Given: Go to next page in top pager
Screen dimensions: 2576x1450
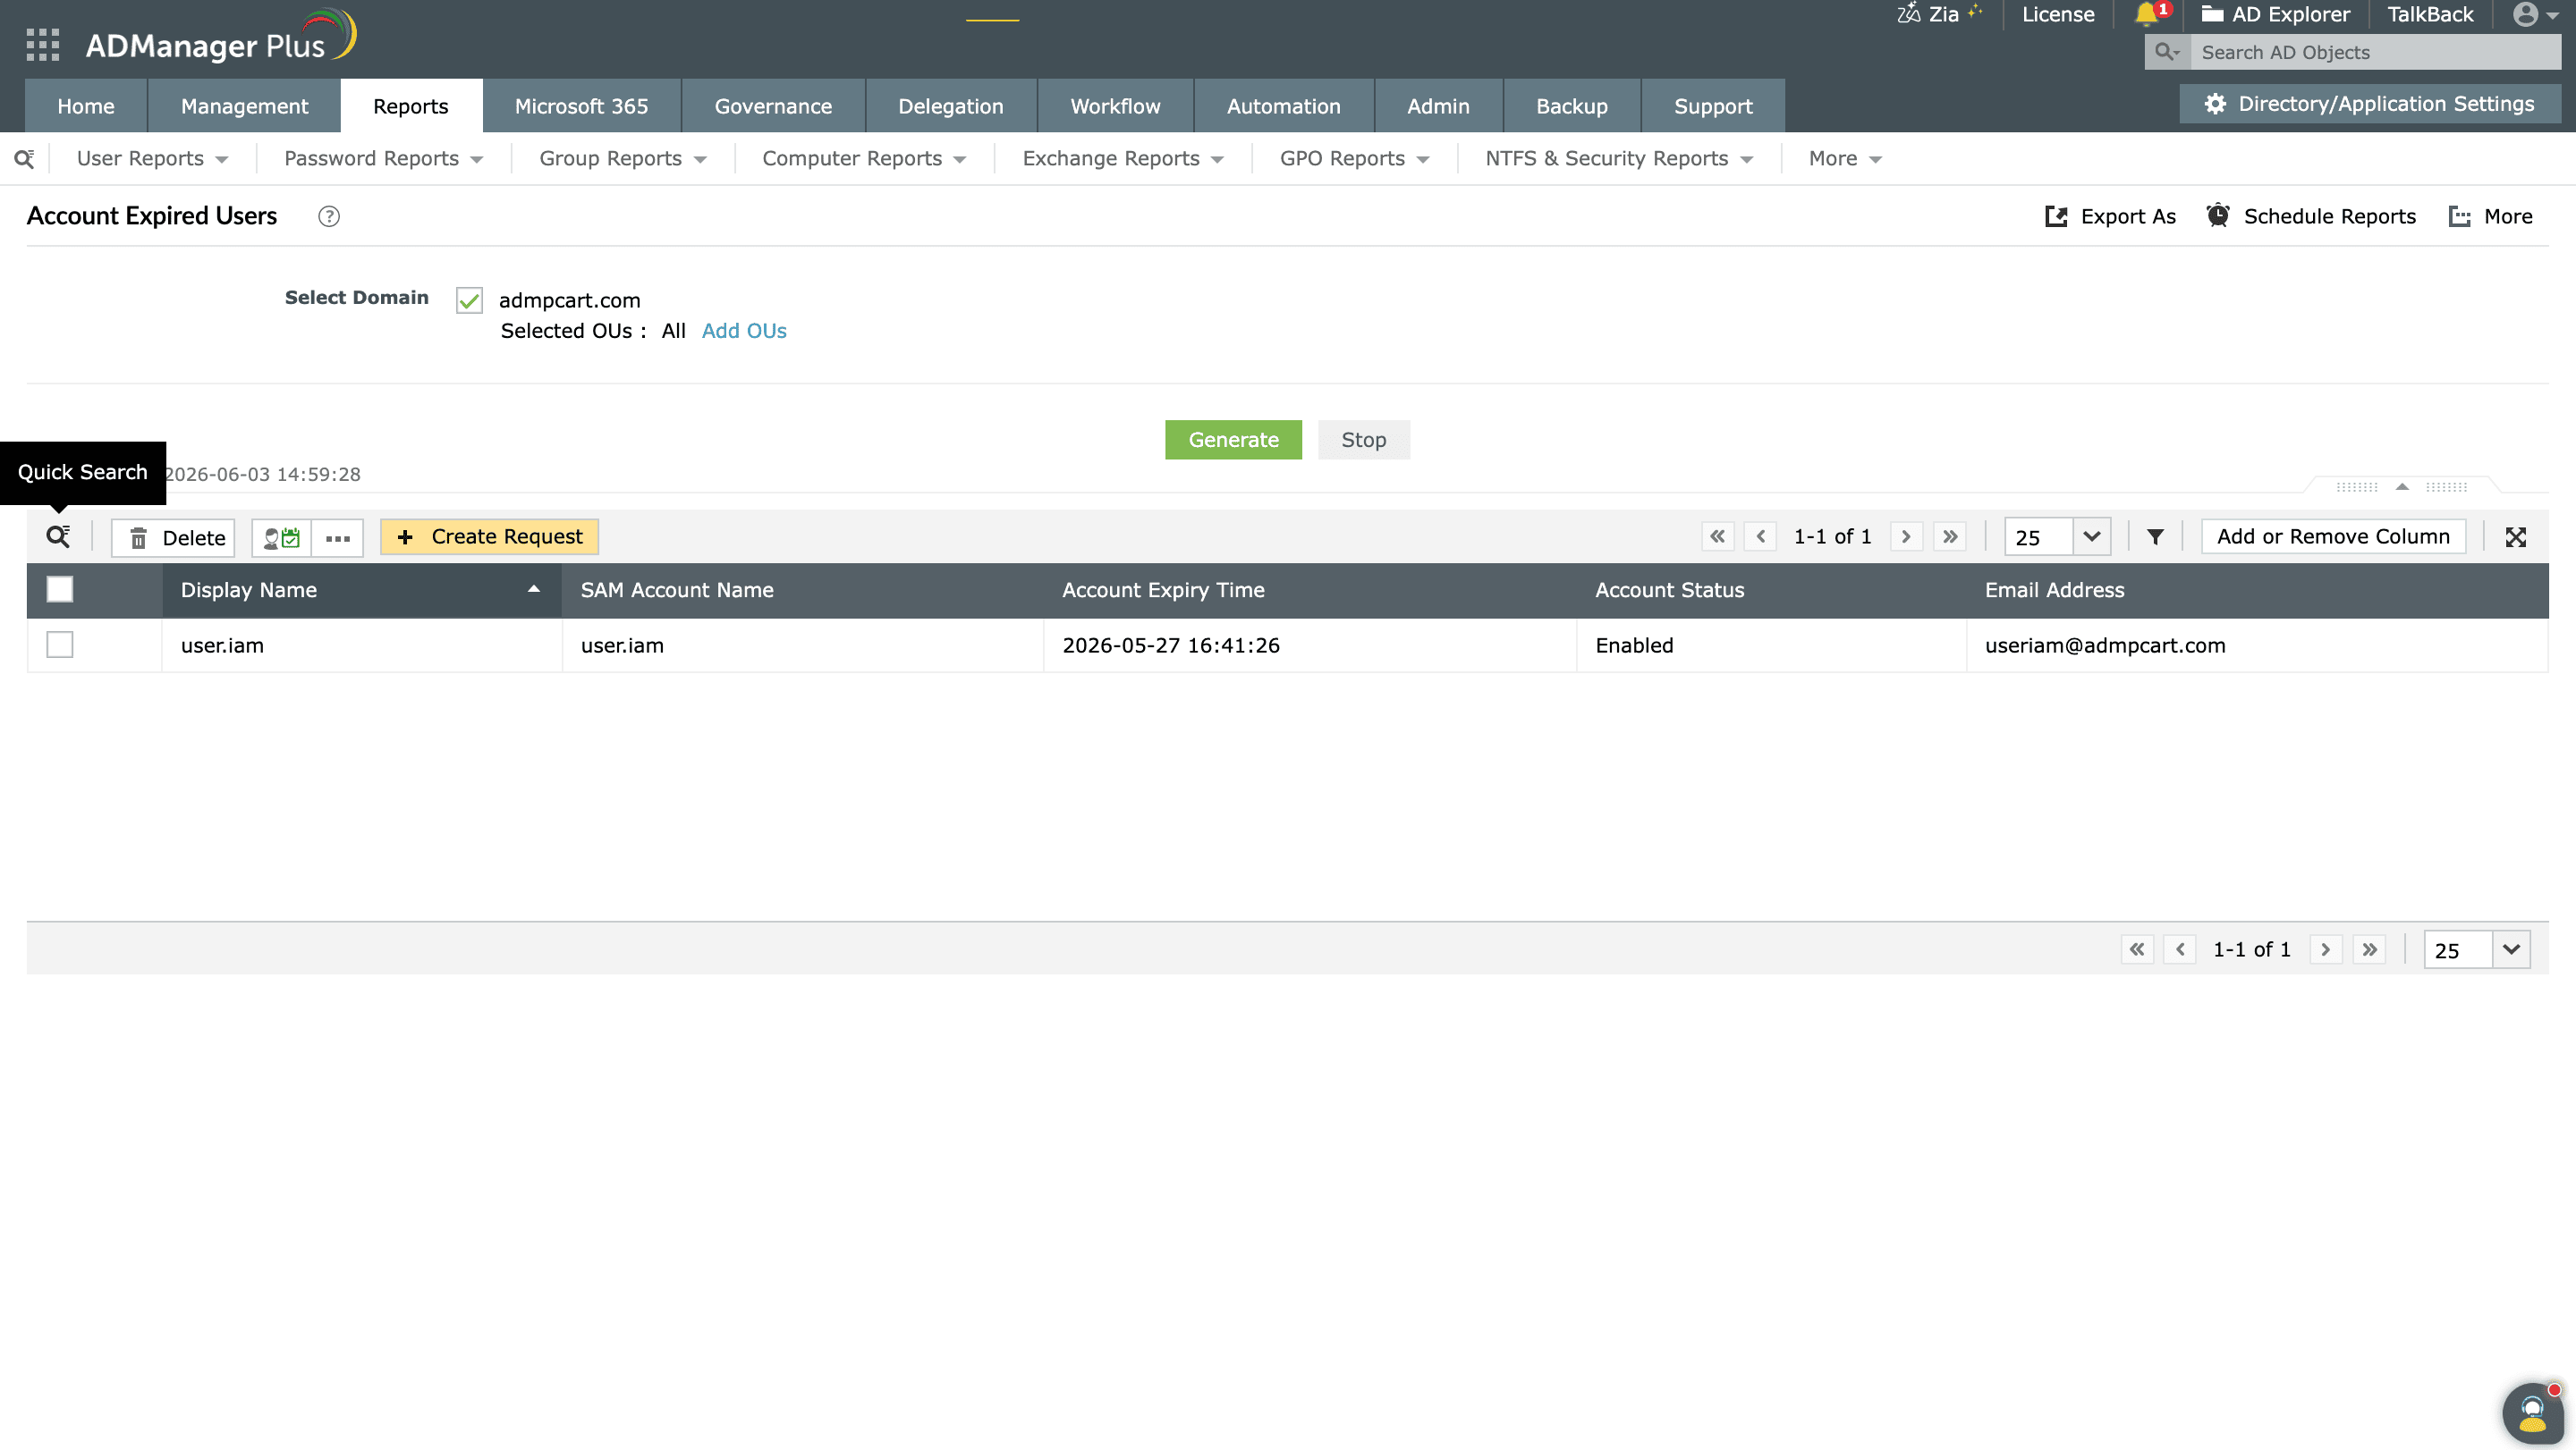Looking at the screenshot, I should (x=1906, y=536).
